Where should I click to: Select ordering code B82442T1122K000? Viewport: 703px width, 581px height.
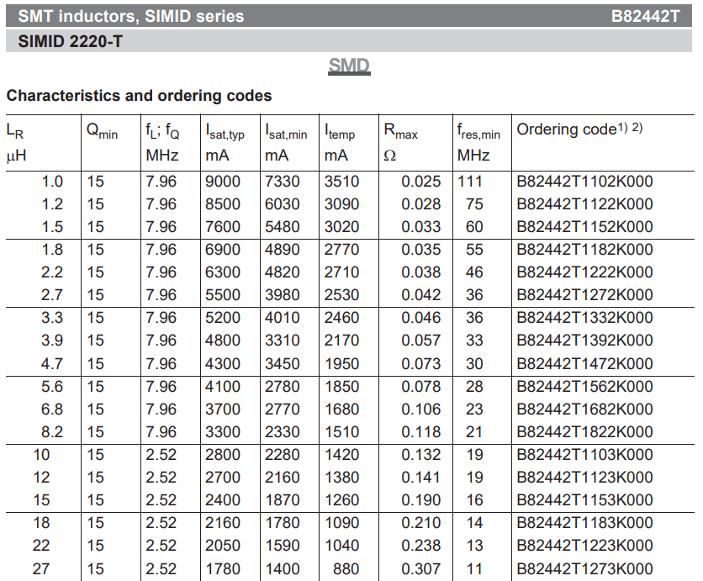click(x=584, y=204)
